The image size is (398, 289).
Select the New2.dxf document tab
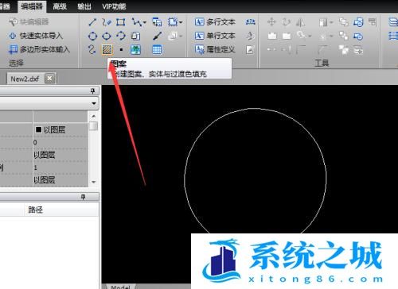[25, 79]
